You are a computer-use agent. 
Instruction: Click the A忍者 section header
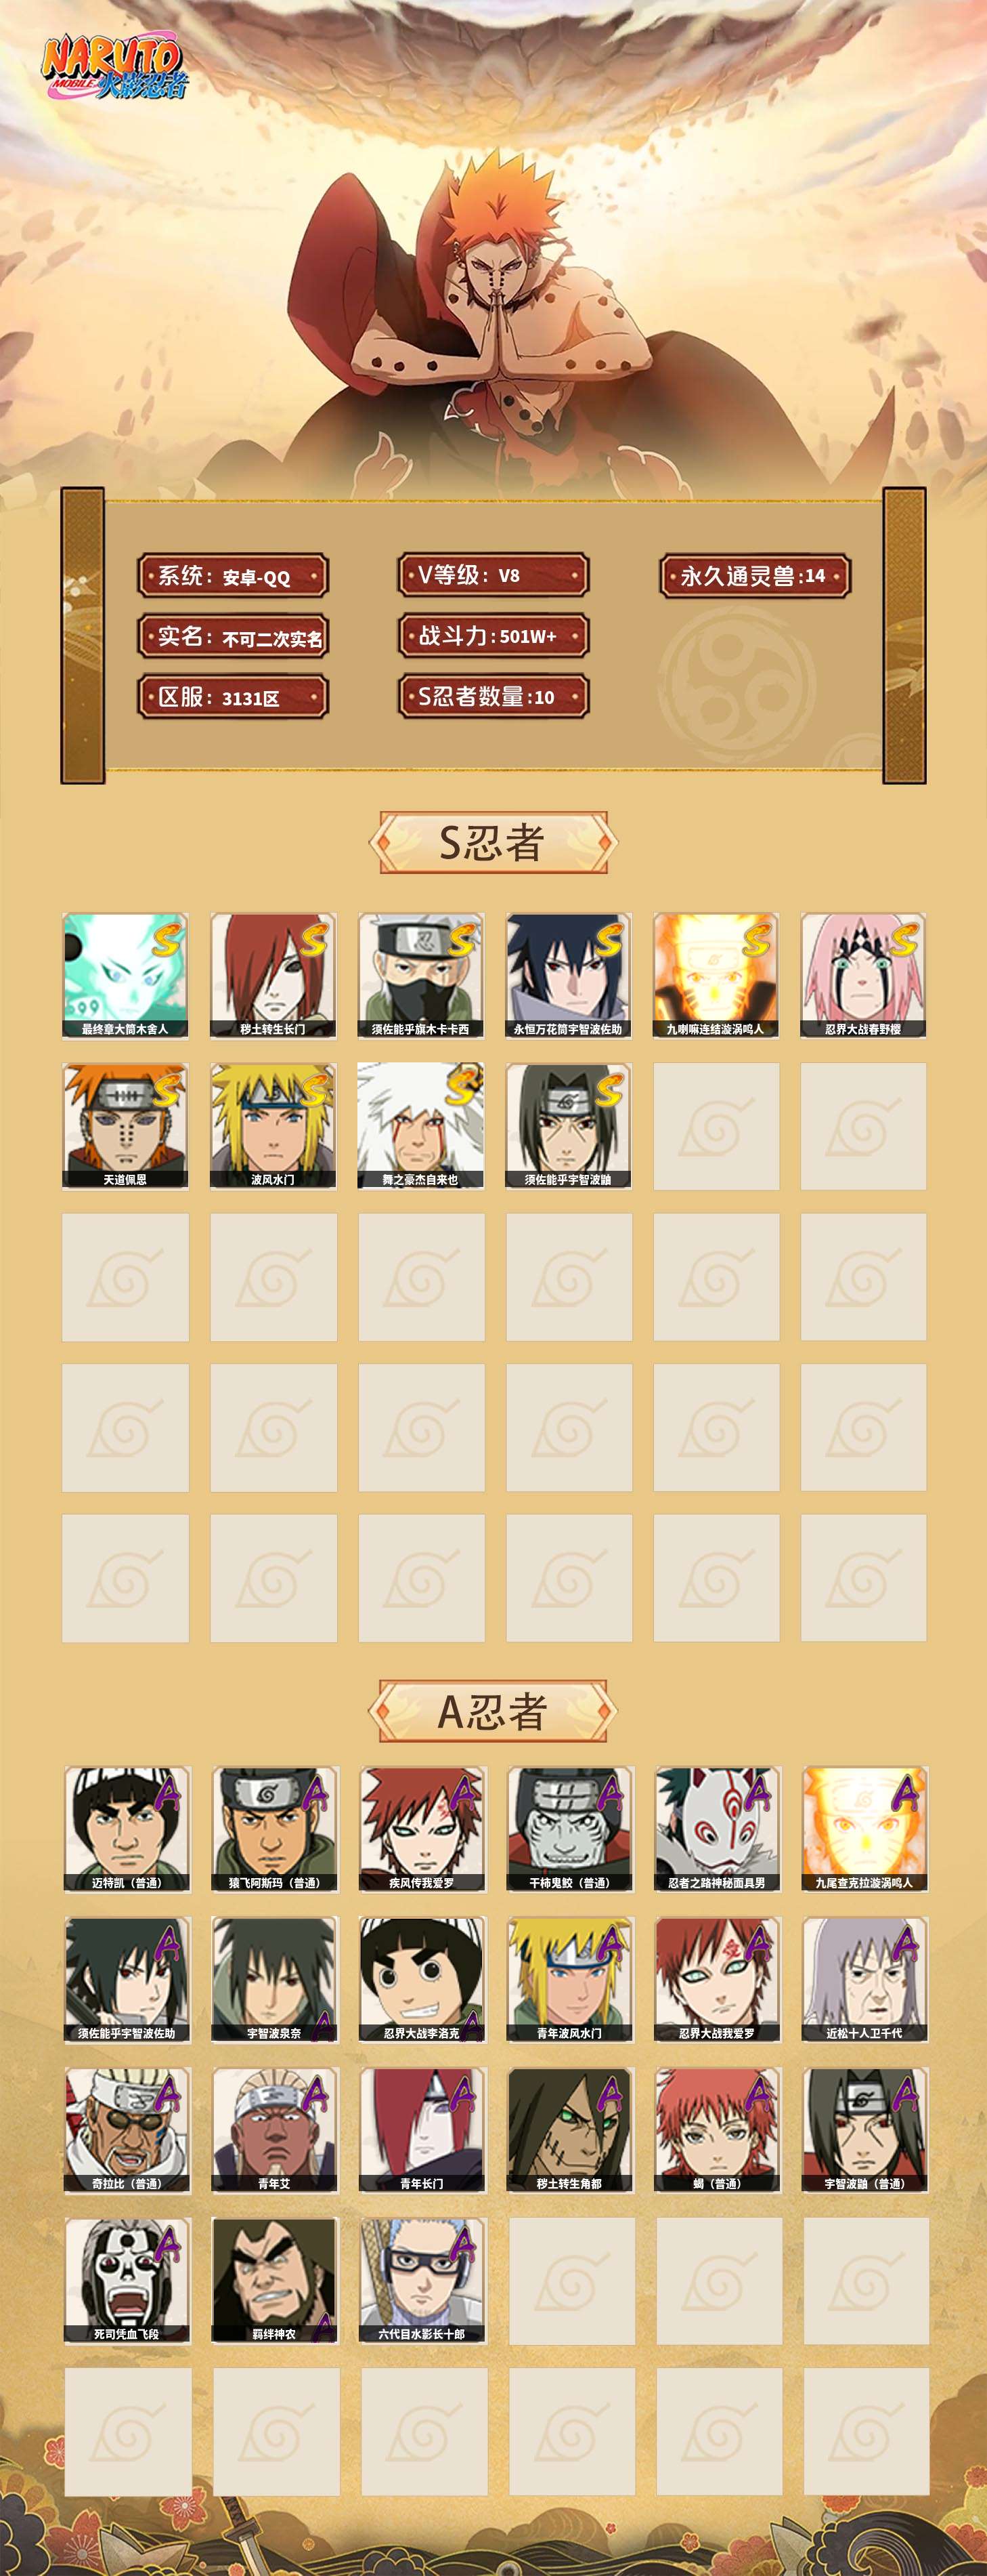pos(493,1711)
